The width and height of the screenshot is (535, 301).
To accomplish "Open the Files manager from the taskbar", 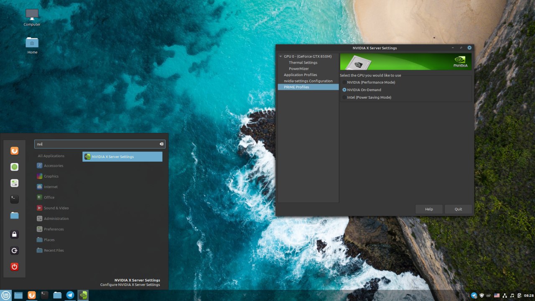I will (x=57, y=295).
